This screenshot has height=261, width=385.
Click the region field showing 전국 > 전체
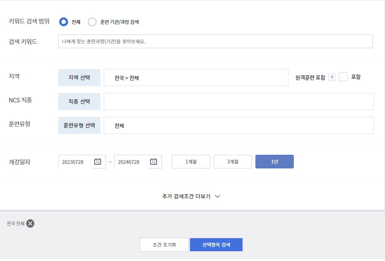click(x=196, y=77)
